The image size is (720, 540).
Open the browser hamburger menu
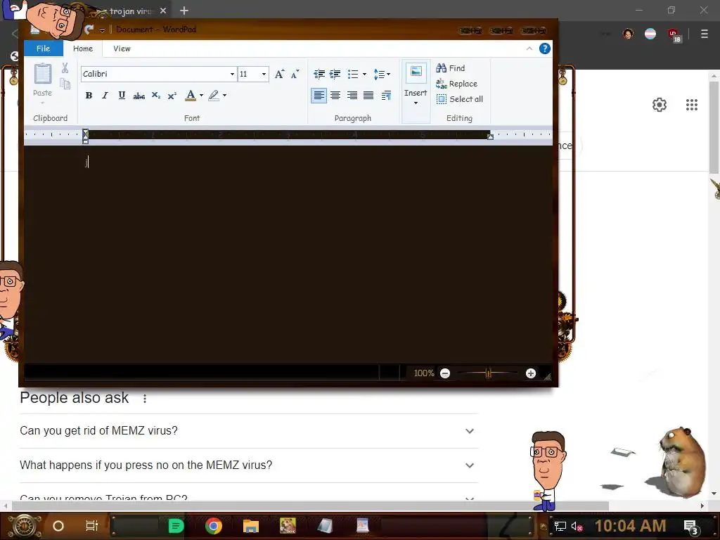click(x=705, y=34)
